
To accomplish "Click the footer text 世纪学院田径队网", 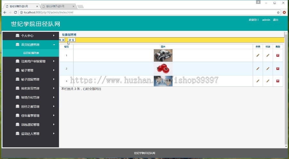I will tap(144, 153).
